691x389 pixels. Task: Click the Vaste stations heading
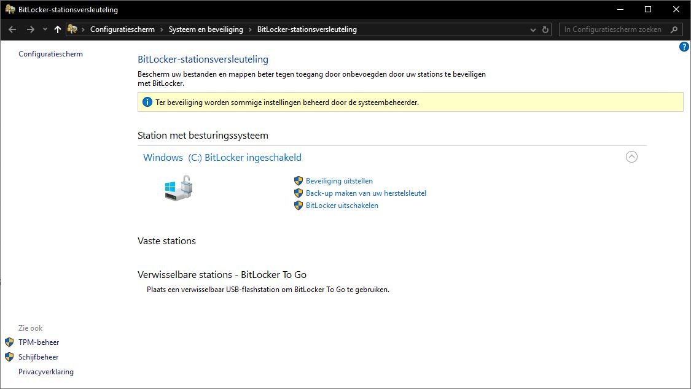166,241
